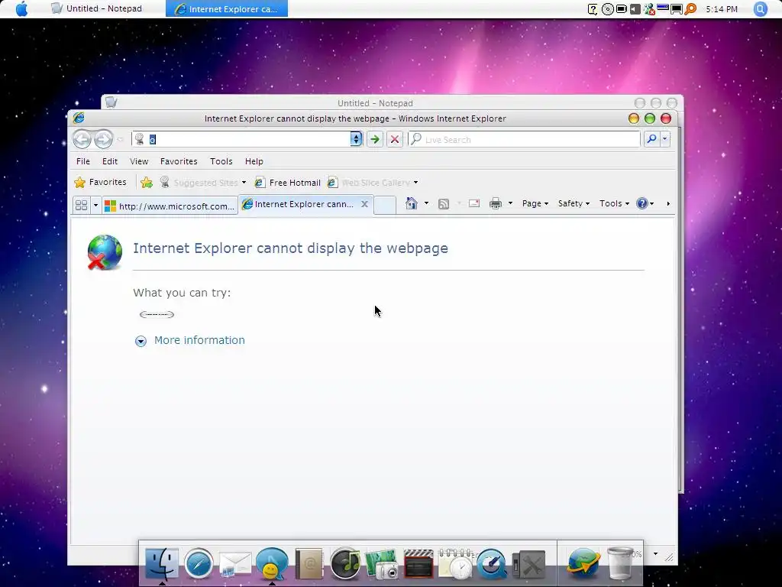Click the Back navigation arrow
The height and width of the screenshot is (587, 782).
82,139
